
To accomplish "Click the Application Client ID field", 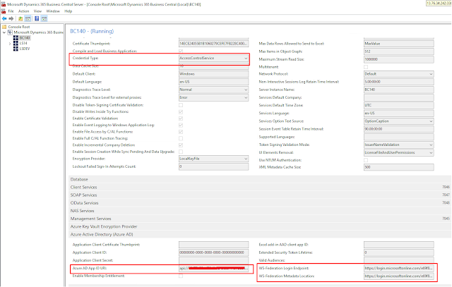I will [213, 252].
